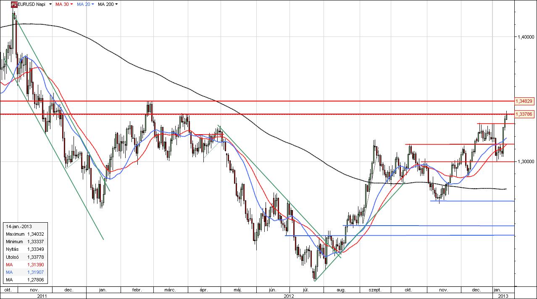Click the red Fx chart icon
Screen dimensions: 537x299
[14, 4]
